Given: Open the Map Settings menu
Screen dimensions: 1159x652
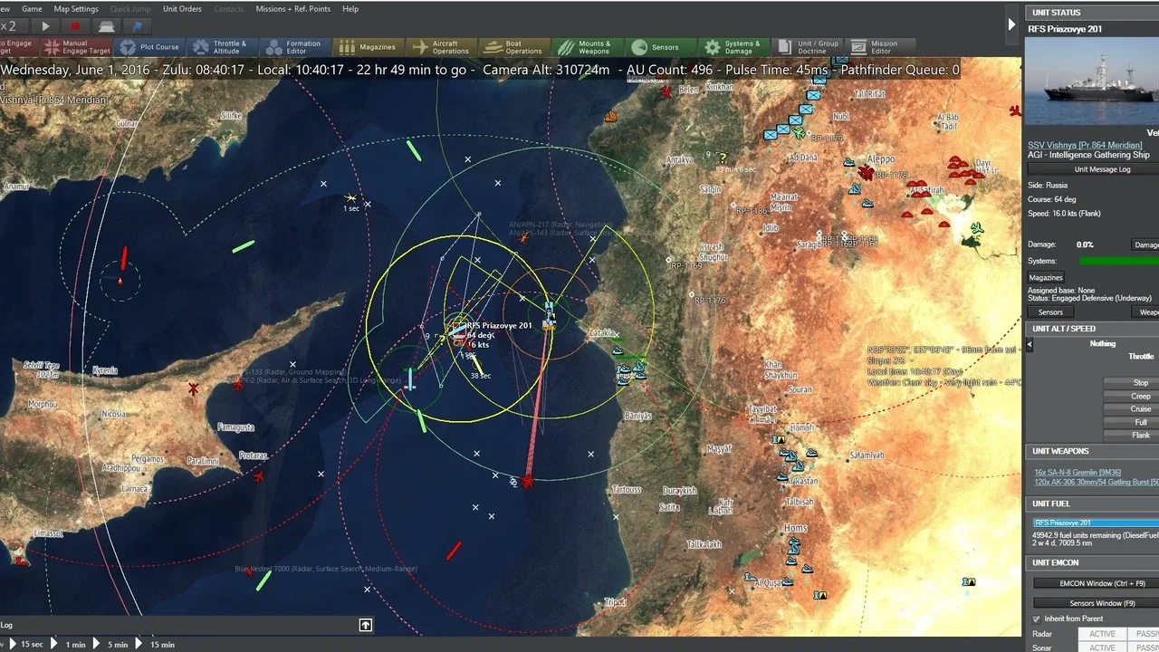Looking at the screenshot, I should point(76,9).
